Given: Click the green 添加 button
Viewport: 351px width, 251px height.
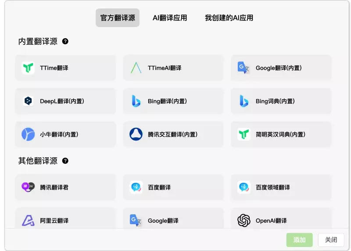Looking at the screenshot, I should coord(299,240).
